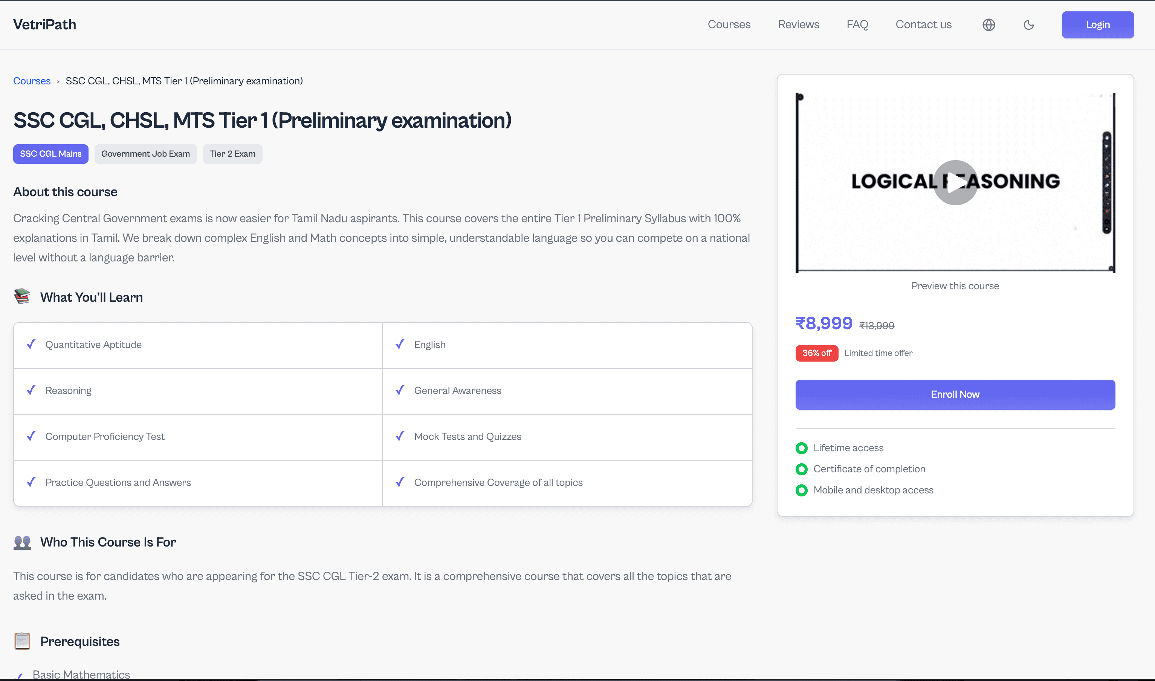Toggle dark mode with the moon icon
1155x681 pixels.
pyautogui.click(x=1028, y=25)
